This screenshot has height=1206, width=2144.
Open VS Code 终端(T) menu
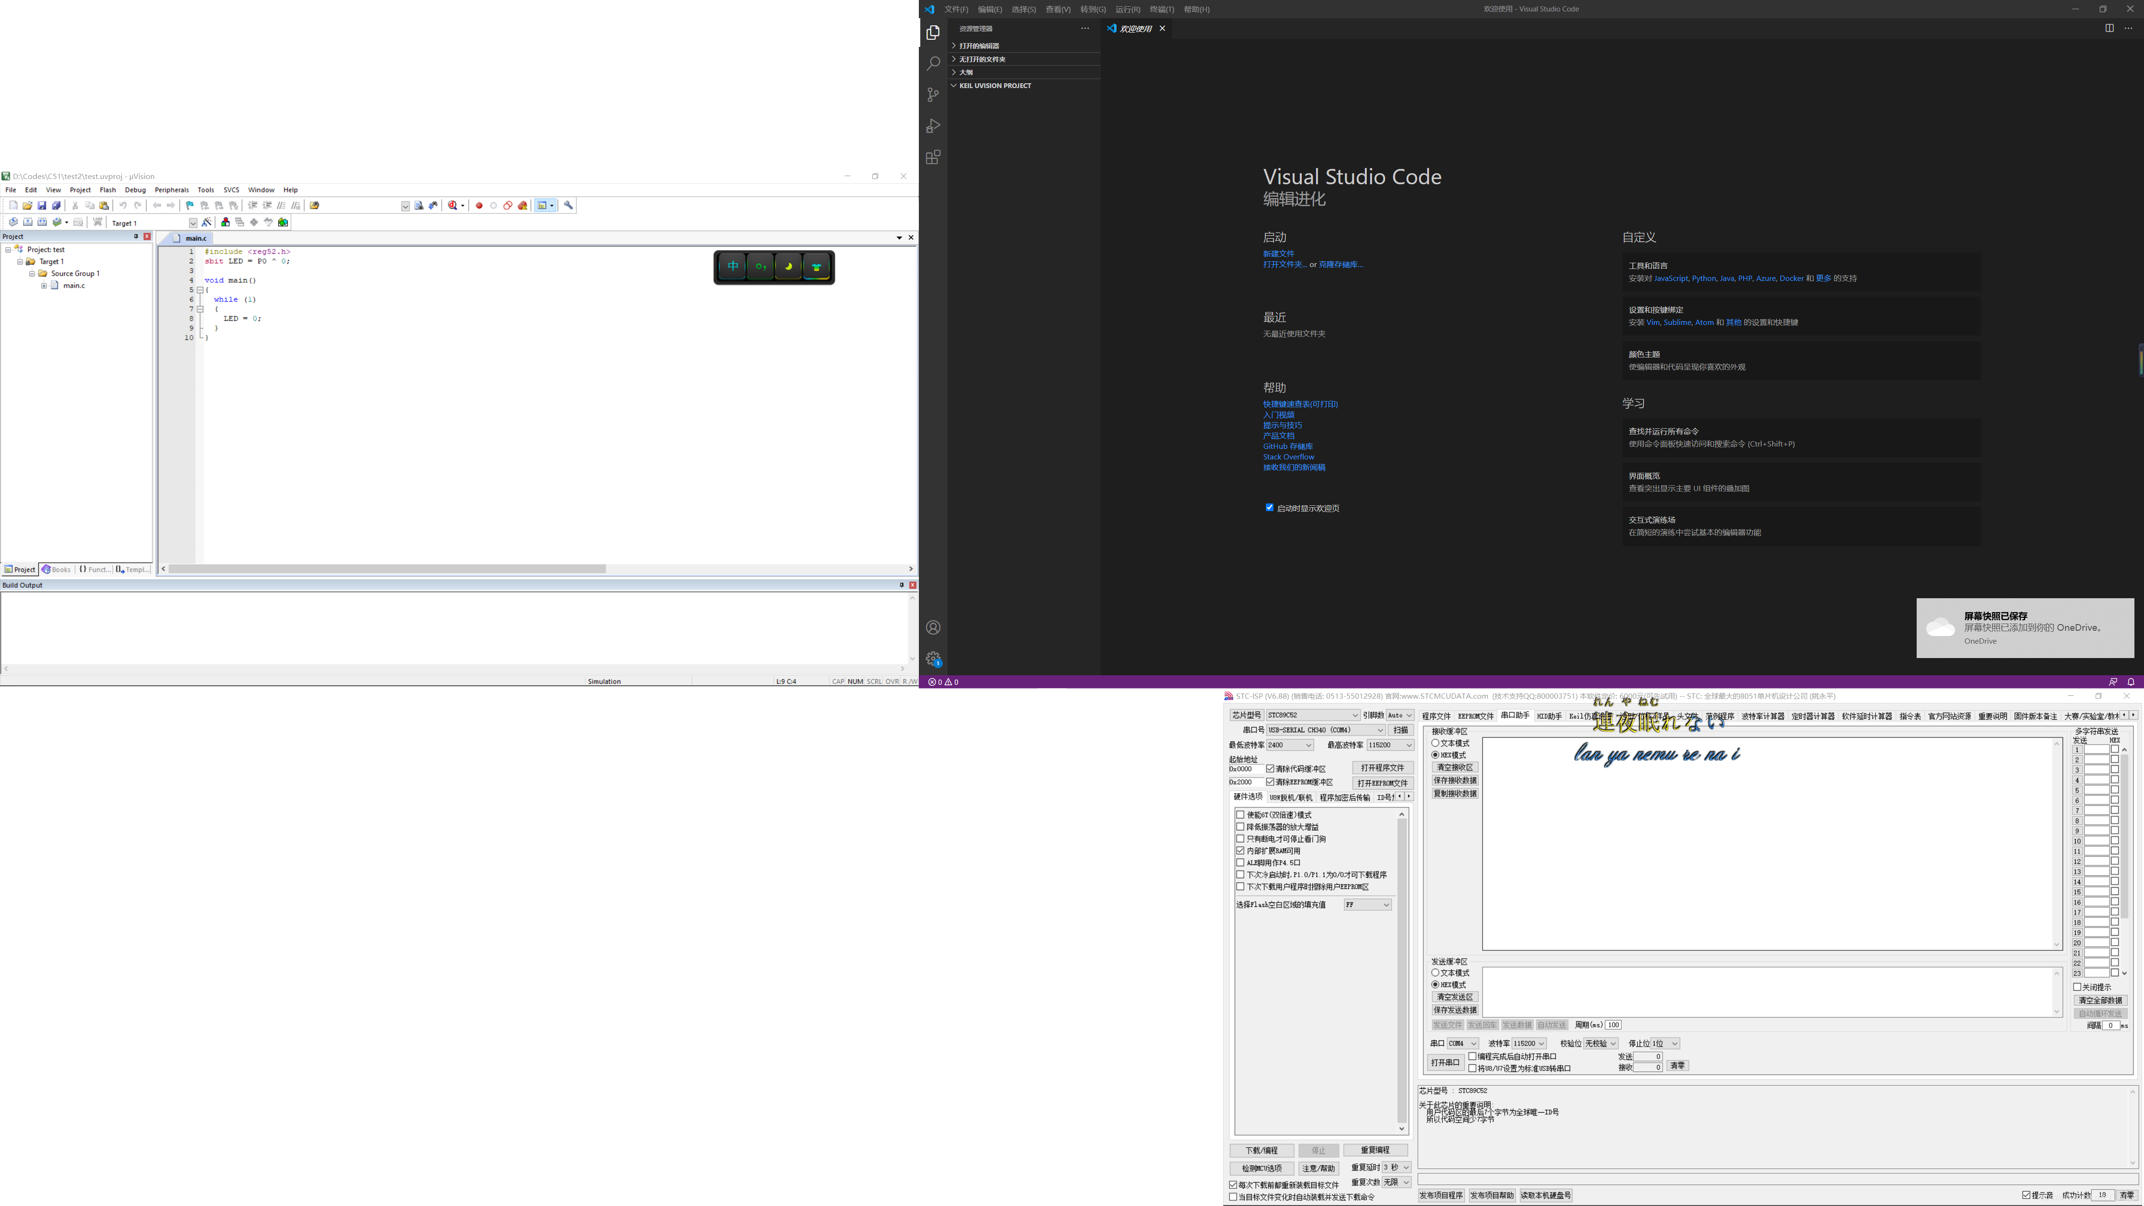point(1161,9)
